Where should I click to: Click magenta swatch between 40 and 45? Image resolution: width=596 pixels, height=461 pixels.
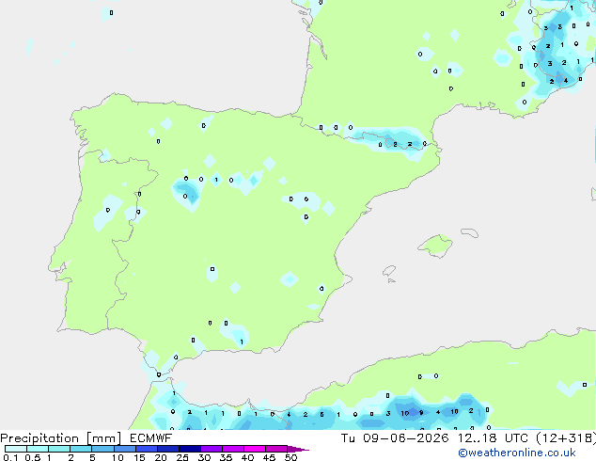click(x=255, y=449)
